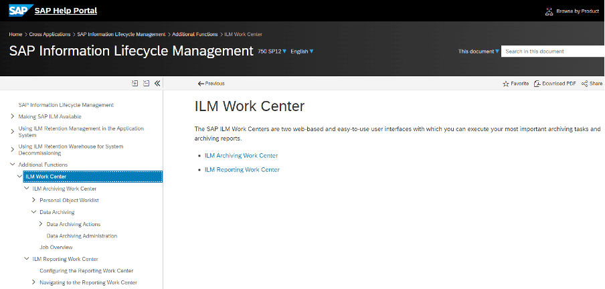Screen dimensions: 605x289
Task: Collapse the ILM Work Center node
Action: tap(19, 177)
